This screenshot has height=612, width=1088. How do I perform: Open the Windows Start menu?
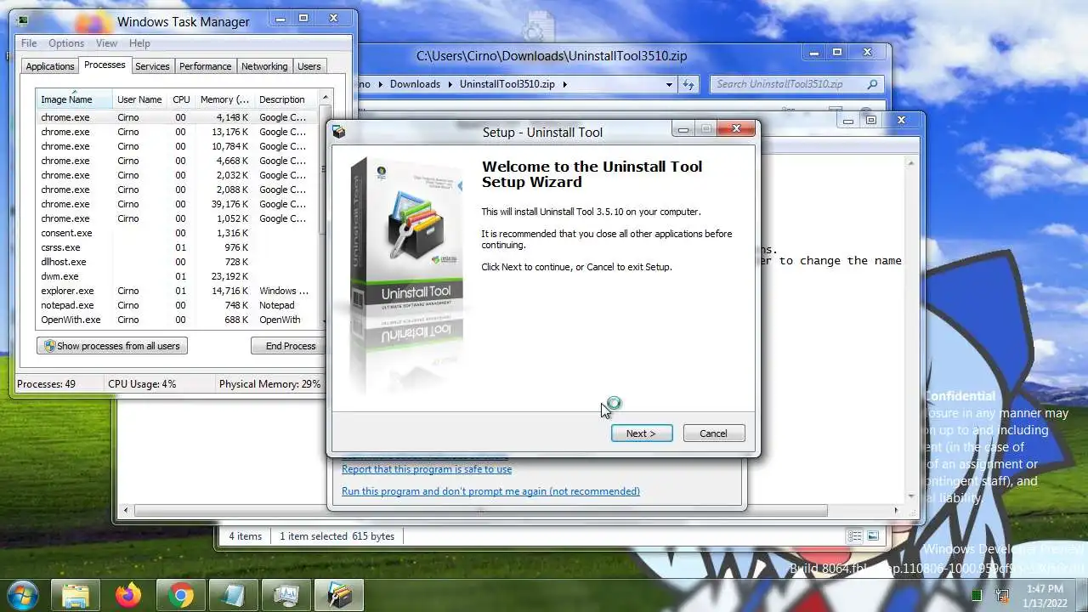tap(21, 593)
